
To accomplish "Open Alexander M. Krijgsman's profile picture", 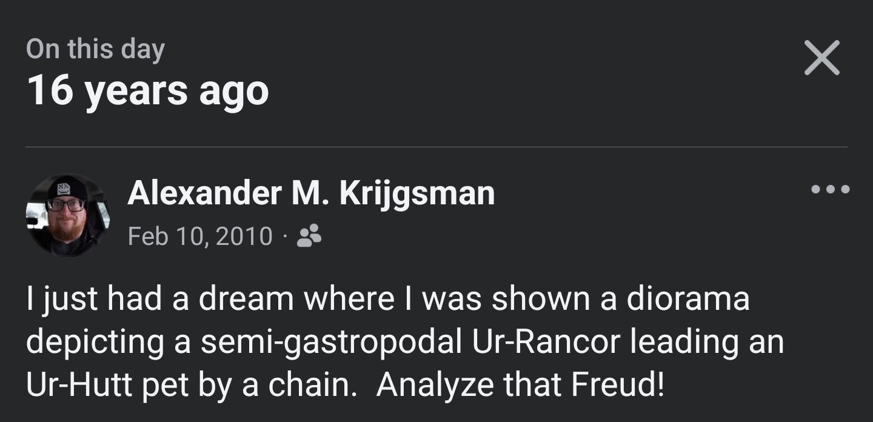I will (x=67, y=215).
